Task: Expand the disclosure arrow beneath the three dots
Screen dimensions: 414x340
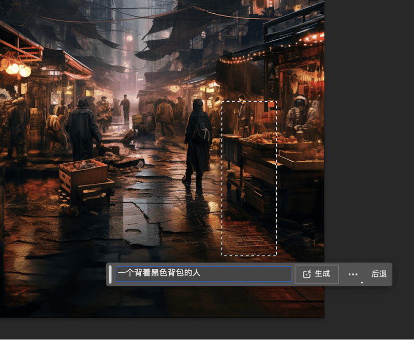Action: tap(362, 282)
